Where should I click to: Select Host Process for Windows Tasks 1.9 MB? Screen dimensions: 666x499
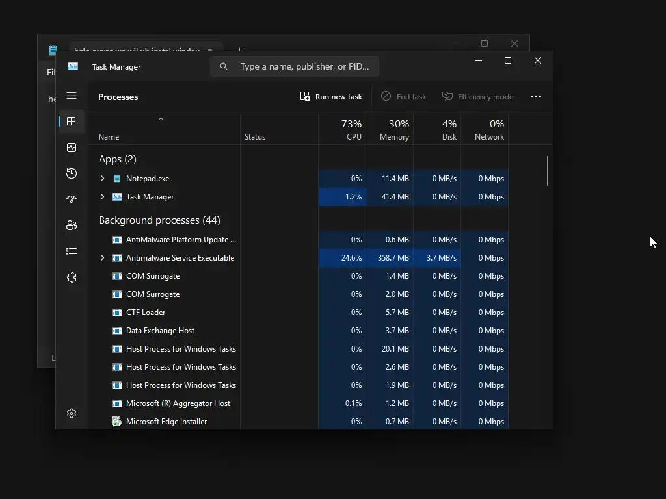298,385
